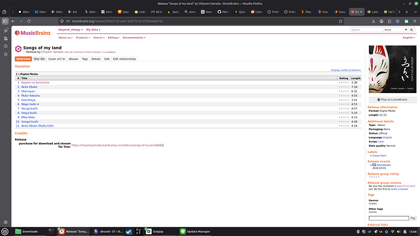Viewport: 420px width, 236px height.
Task: Switch to Disc IDs tab
Action: click(40, 59)
